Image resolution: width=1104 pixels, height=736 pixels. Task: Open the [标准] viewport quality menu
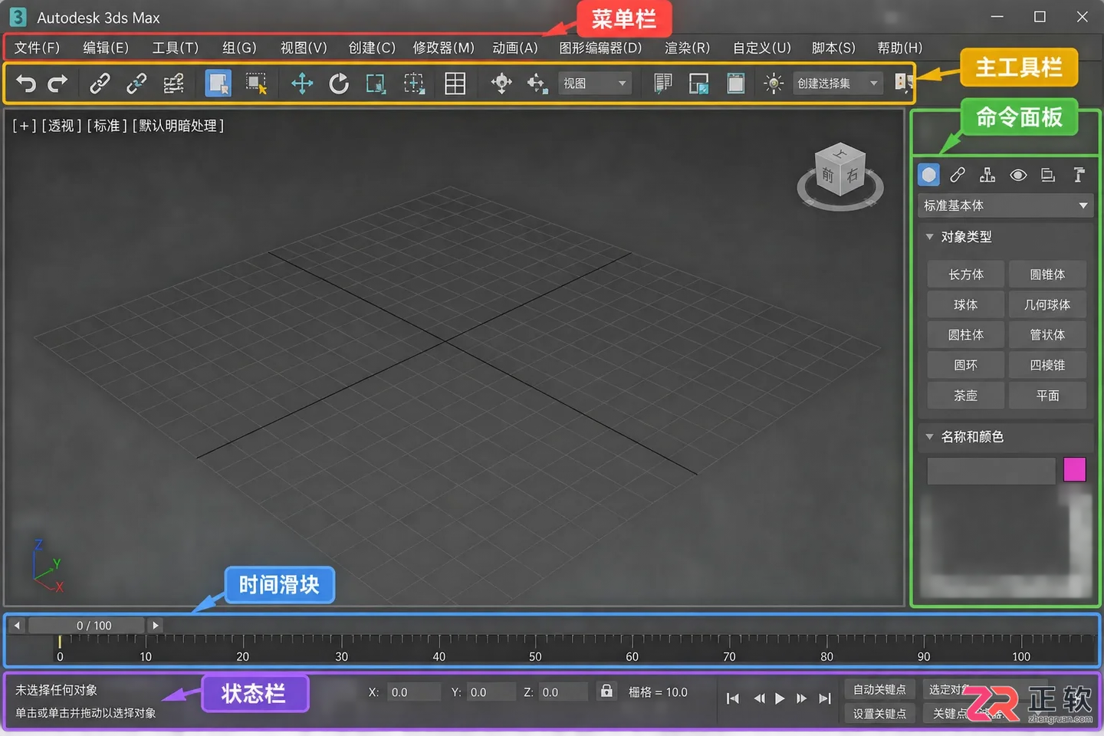(x=107, y=126)
